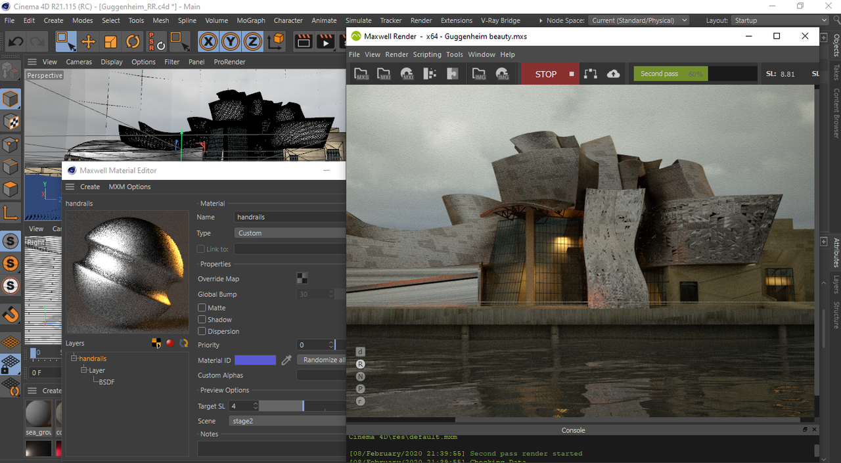This screenshot has height=463, width=841.
Task: Open Cinema 4D Simulate menu
Action: pos(358,20)
